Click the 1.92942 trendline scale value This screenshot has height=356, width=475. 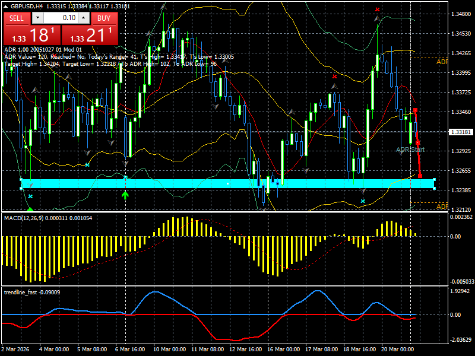(x=460, y=291)
